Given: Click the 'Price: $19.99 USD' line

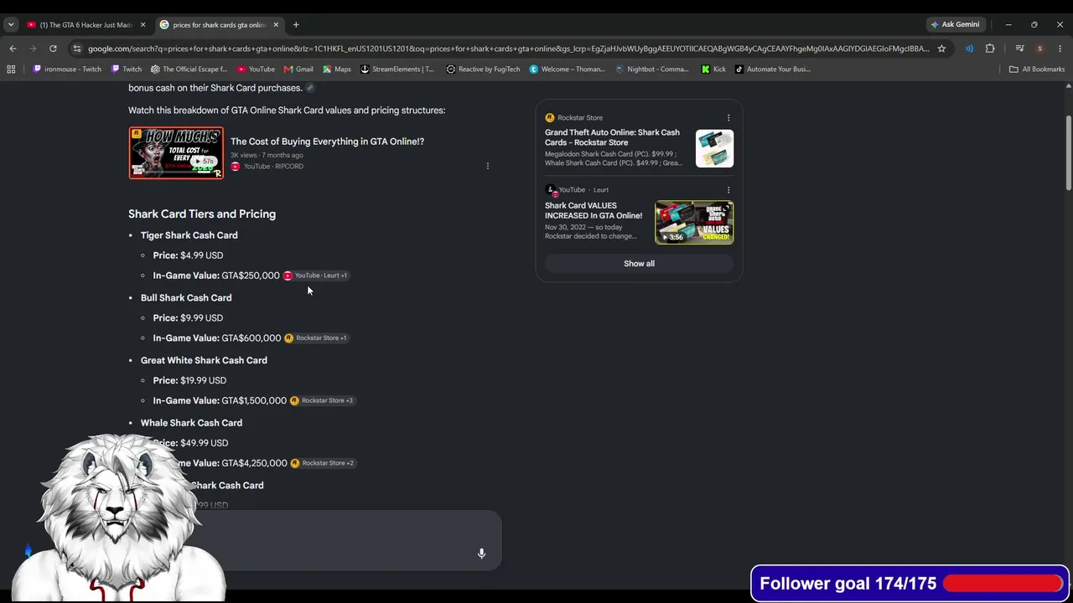Looking at the screenshot, I should pyautogui.click(x=189, y=380).
